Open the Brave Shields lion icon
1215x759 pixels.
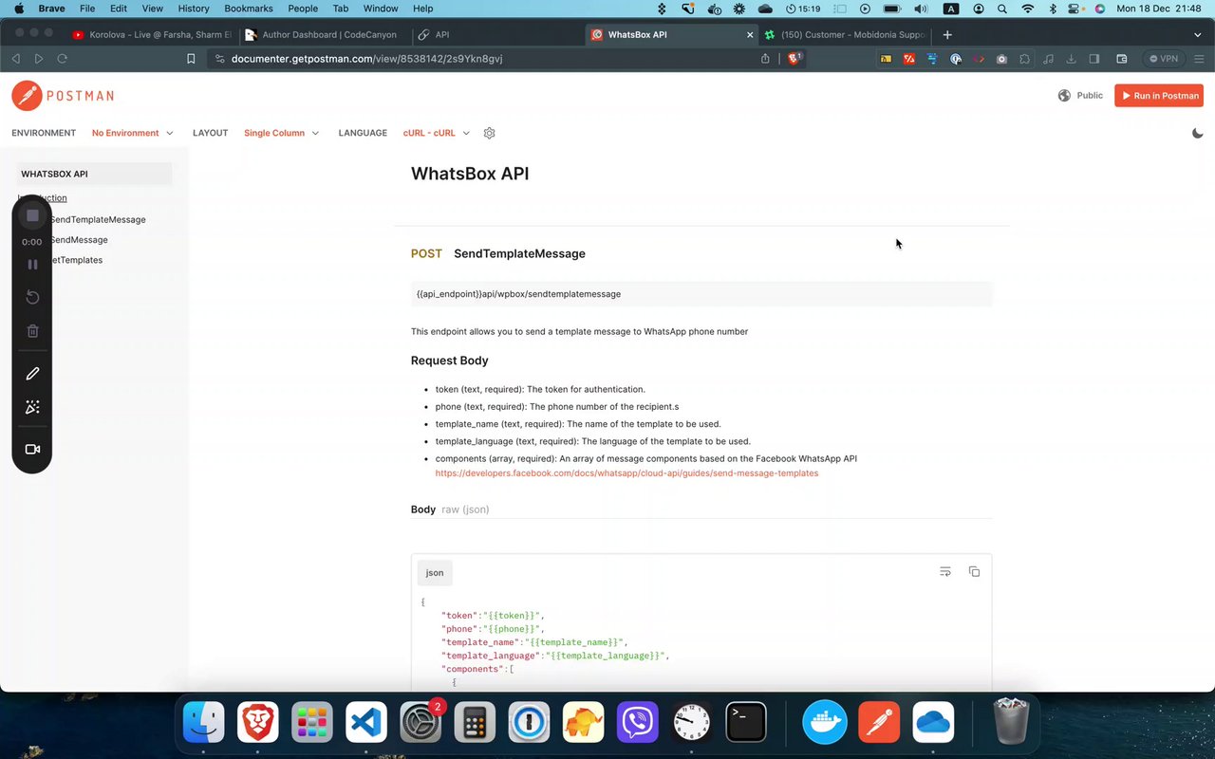pyautogui.click(x=794, y=58)
